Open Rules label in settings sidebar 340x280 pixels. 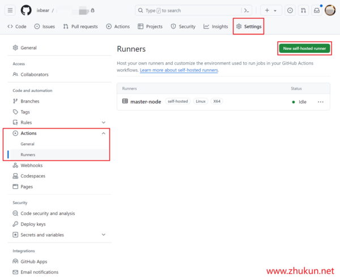tap(26, 122)
